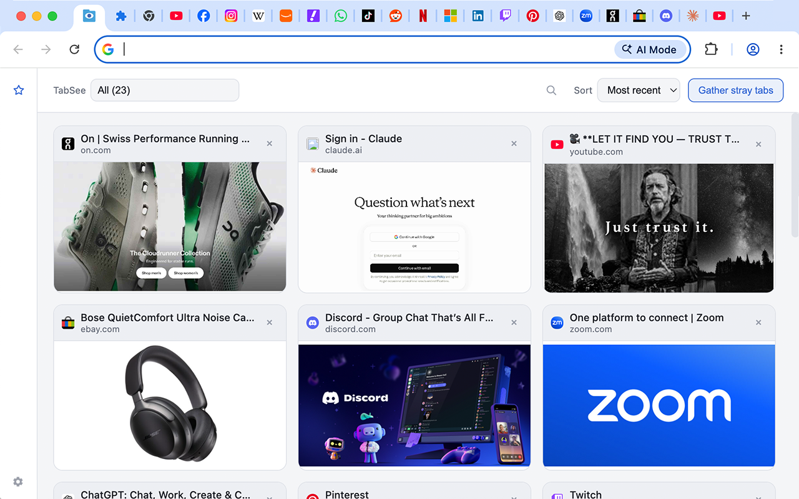Switch to the Wikipedia tab

pos(258,16)
